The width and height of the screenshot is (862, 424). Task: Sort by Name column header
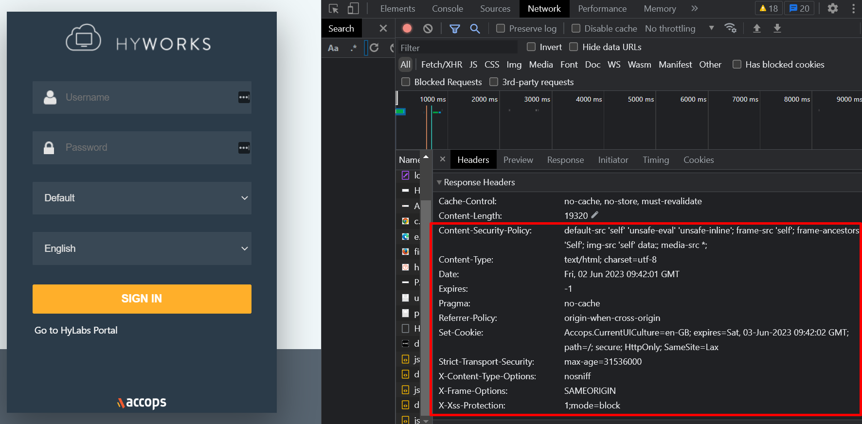click(x=410, y=160)
